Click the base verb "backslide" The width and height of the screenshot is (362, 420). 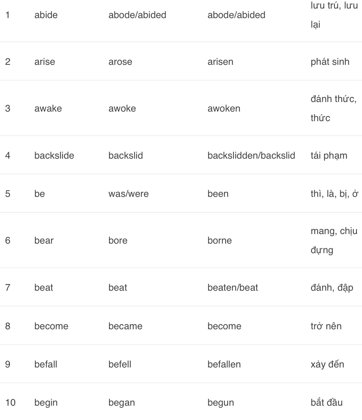[x=54, y=156]
